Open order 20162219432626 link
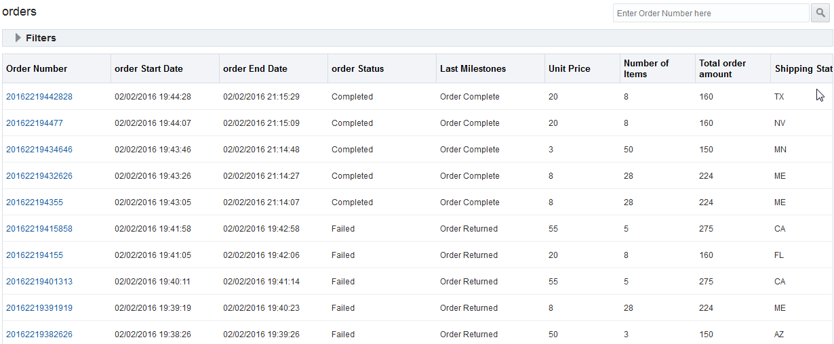Image resolution: width=834 pixels, height=344 pixels. coord(39,176)
